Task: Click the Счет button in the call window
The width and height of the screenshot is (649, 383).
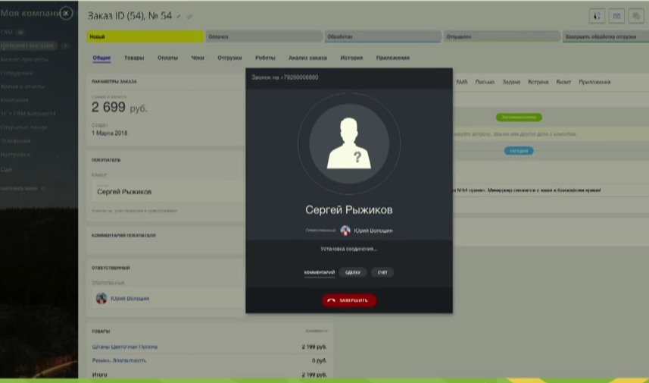Action: [x=382, y=272]
